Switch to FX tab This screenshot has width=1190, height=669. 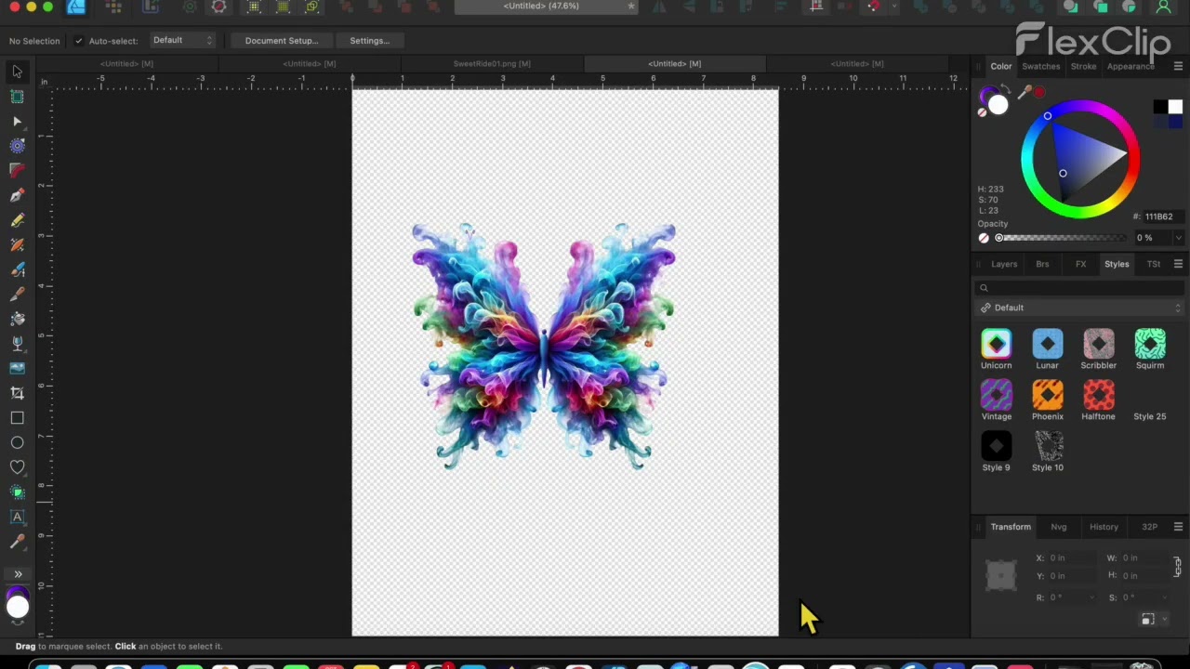(1080, 264)
